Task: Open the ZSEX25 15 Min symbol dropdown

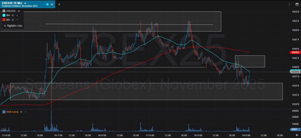Action: pyautogui.click(x=25, y=3)
